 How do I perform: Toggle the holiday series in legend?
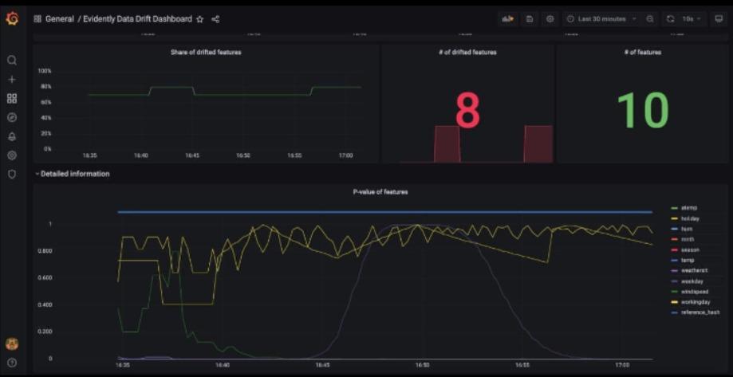690,218
